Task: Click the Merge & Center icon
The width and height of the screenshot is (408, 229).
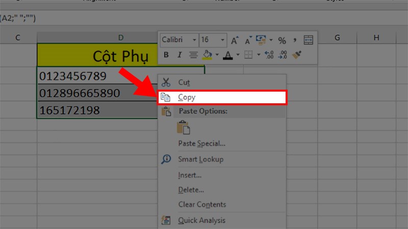Action: coord(308,40)
